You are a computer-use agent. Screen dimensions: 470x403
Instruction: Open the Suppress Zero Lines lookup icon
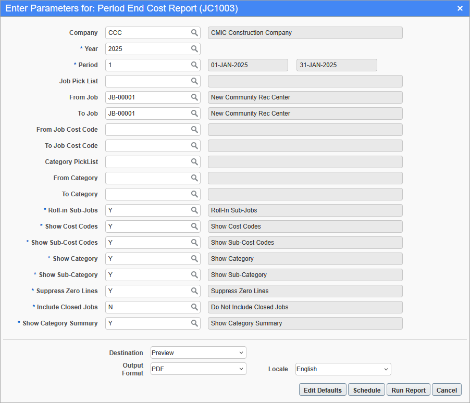[194, 291]
